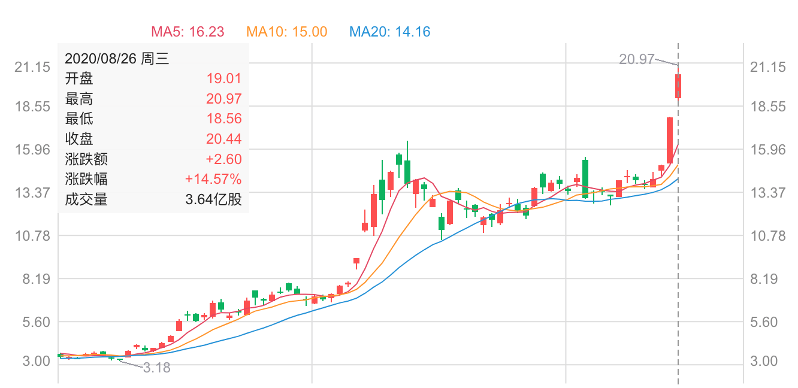Select the last red candle at the crosshair
This screenshot has height=388, width=798.
(678, 86)
